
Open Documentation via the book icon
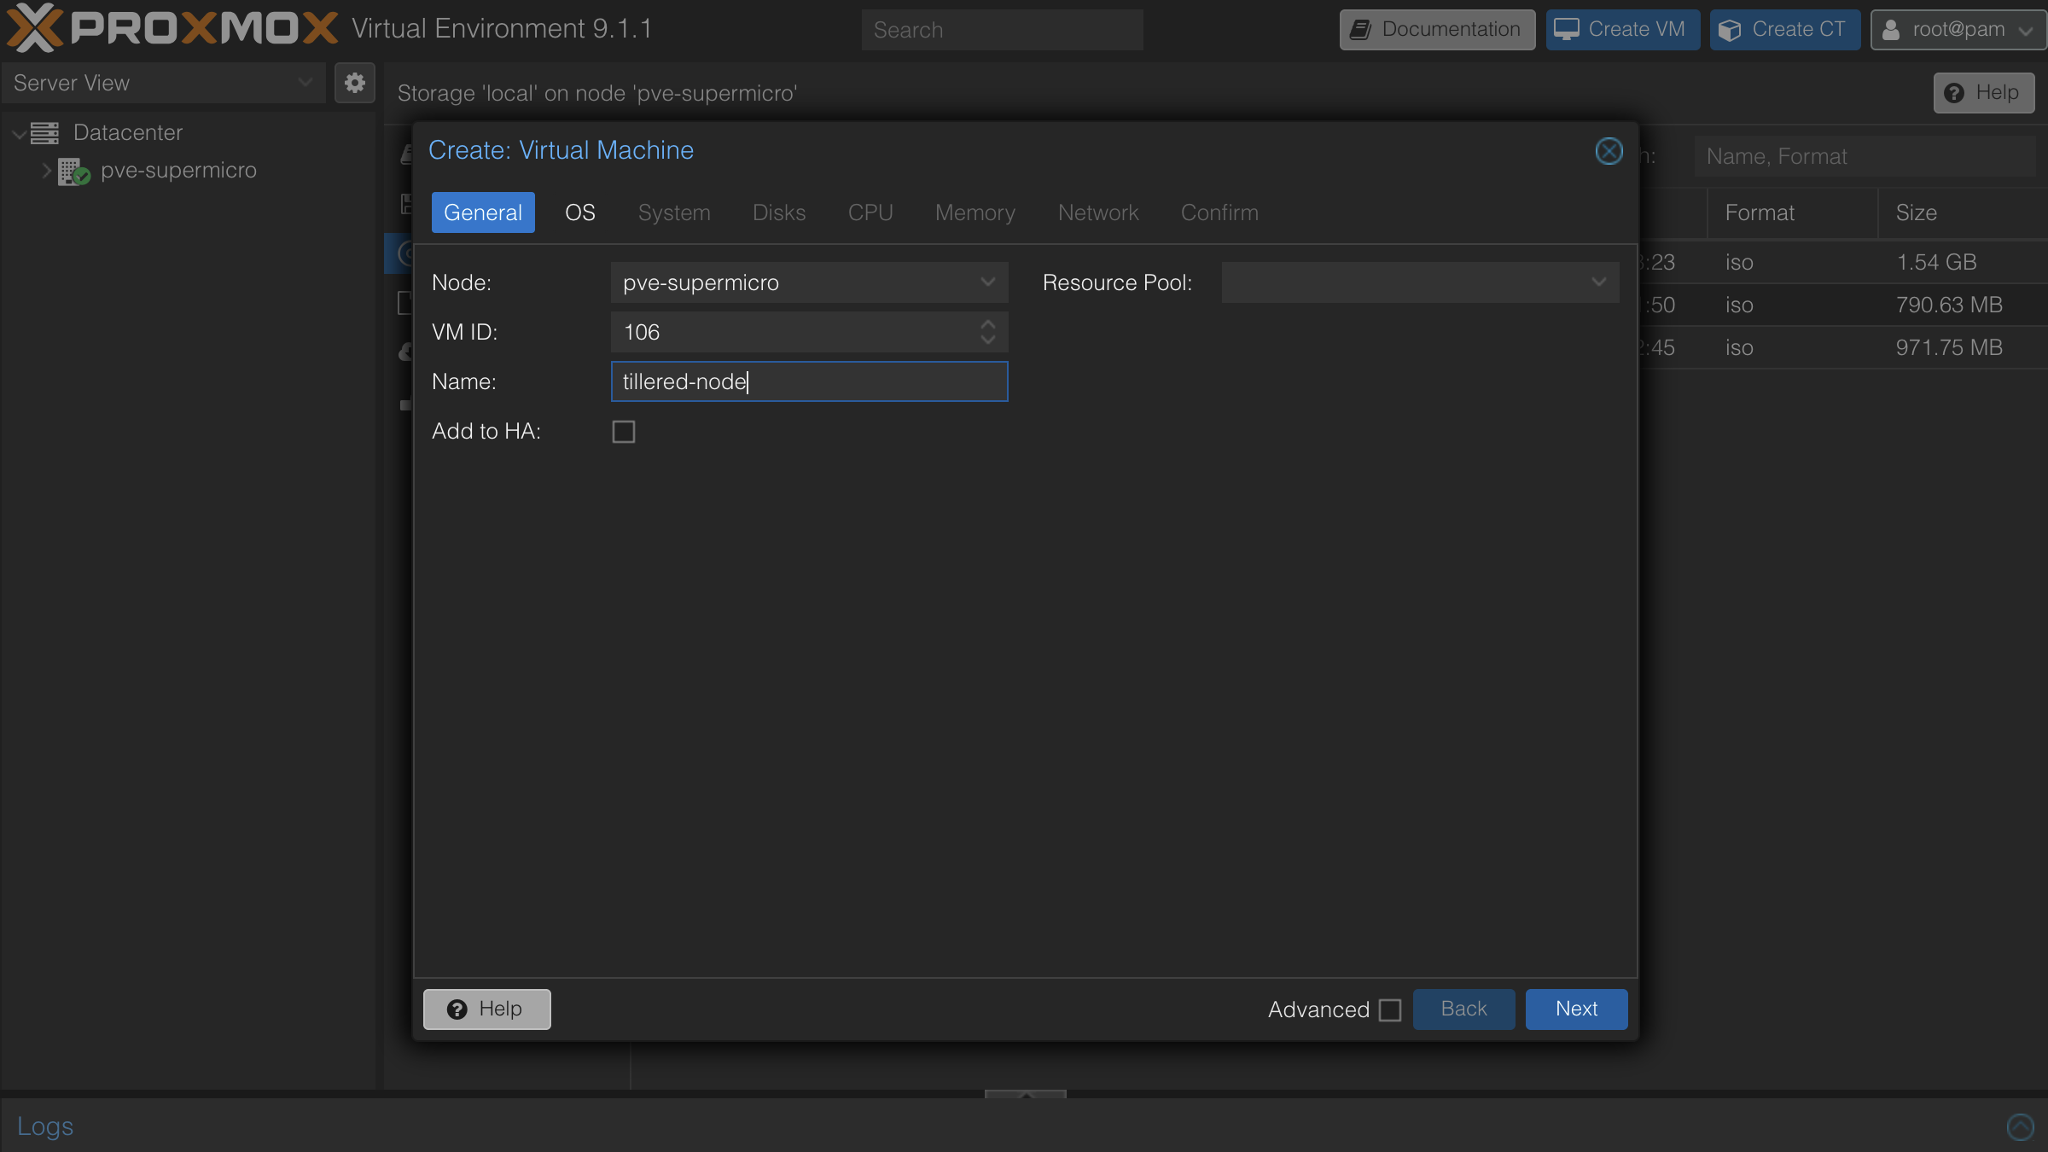pyautogui.click(x=1360, y=29)
